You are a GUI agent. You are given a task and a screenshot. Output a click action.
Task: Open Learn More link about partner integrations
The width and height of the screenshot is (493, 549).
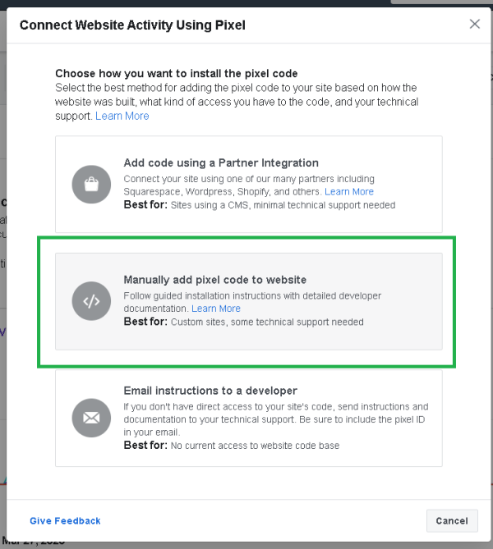click(349, 191)
